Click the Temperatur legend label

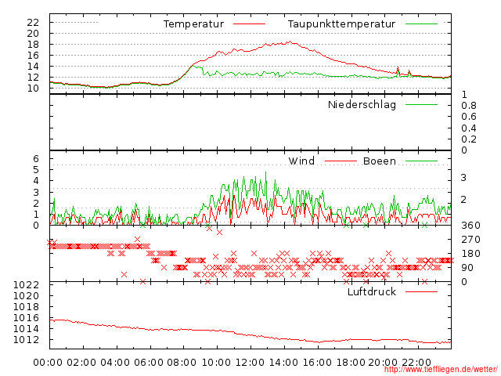(193, 24)
